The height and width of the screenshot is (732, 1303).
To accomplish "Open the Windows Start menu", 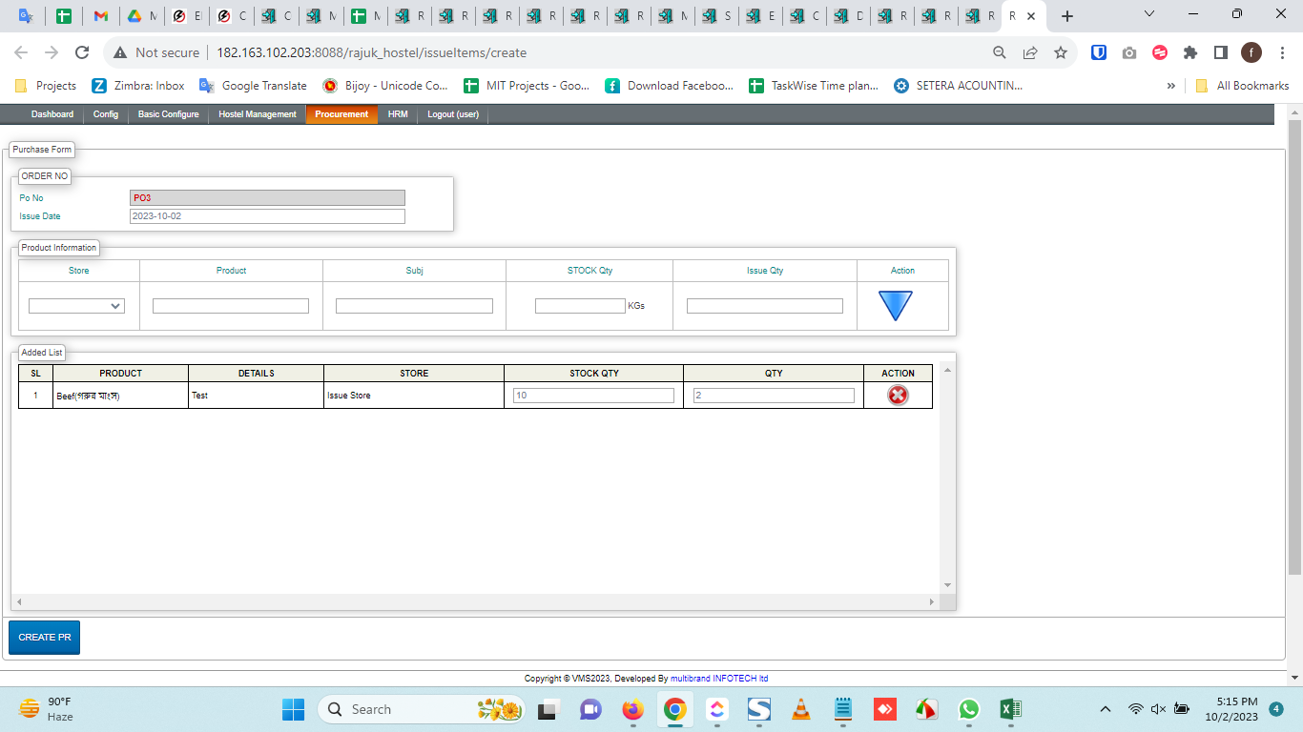I will pyautogui.click(x=293, y=709).
